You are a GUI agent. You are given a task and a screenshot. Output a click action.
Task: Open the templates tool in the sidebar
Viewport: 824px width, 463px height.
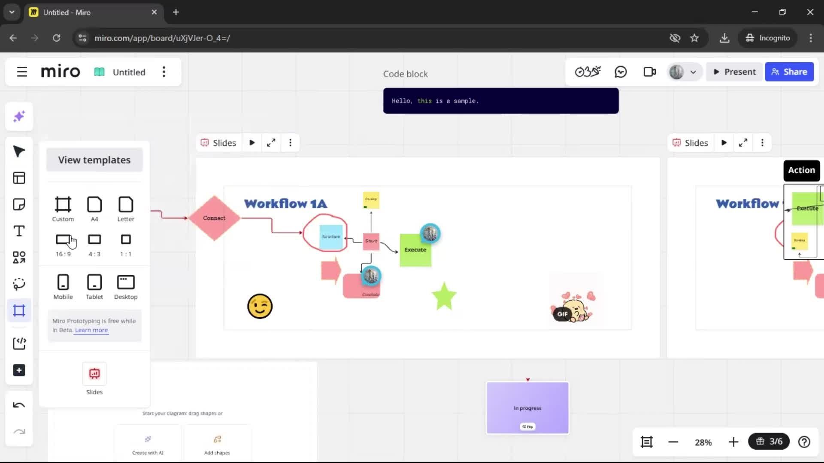[x=19, y=178]
